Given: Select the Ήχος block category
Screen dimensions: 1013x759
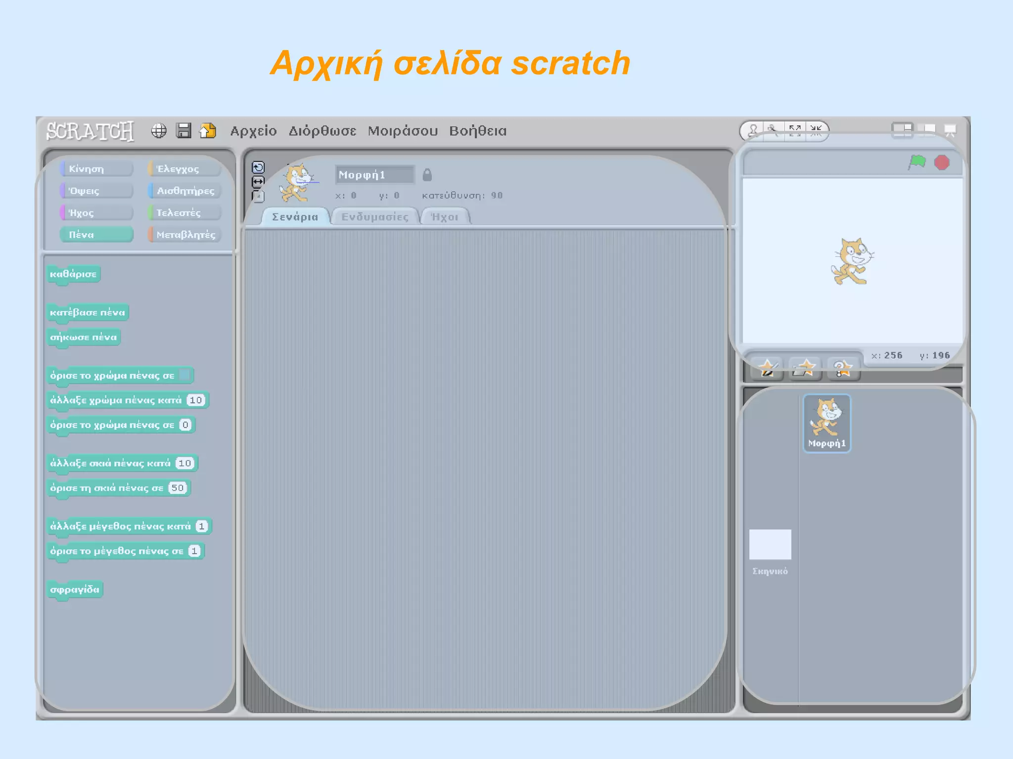Looking at the screenshot, I should [x=96, y=212].
